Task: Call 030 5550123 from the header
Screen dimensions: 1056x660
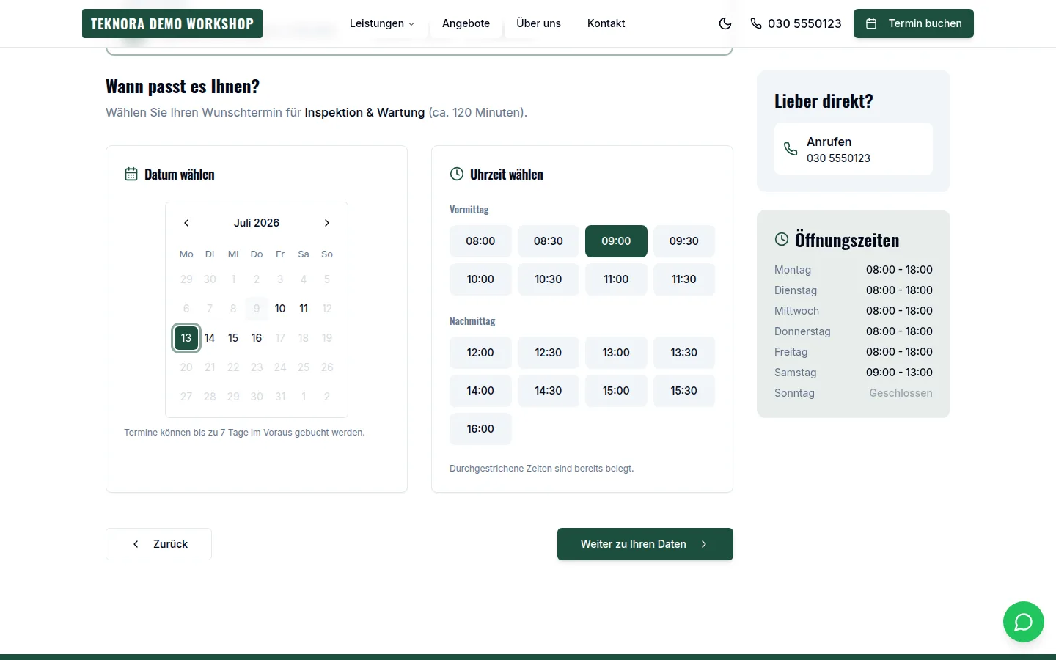Action: click(796, 23)
